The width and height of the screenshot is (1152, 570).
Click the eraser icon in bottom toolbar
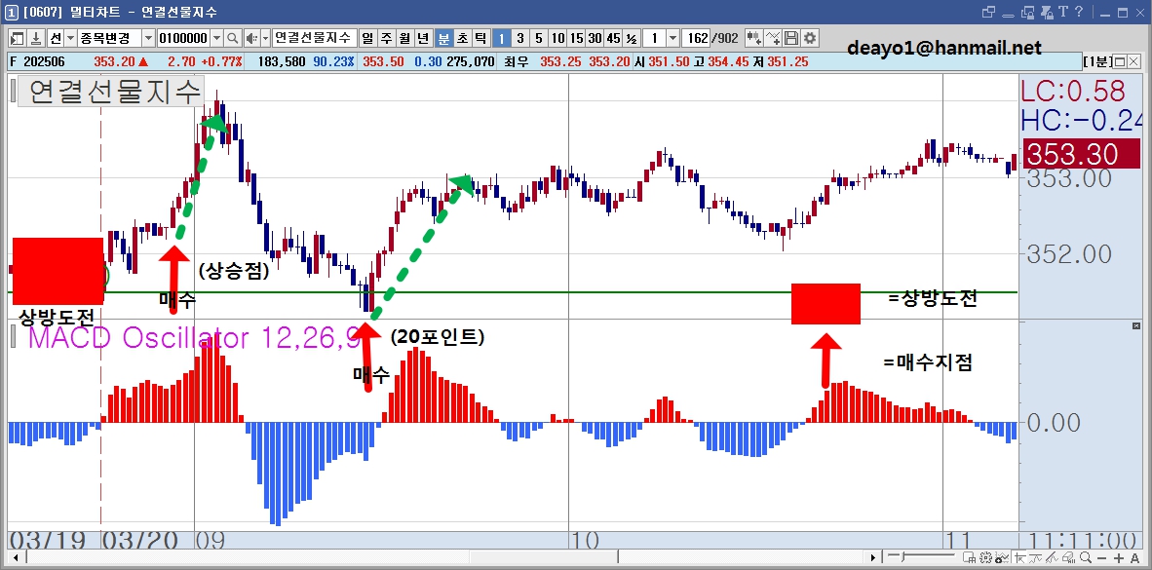pos(1068,557)
